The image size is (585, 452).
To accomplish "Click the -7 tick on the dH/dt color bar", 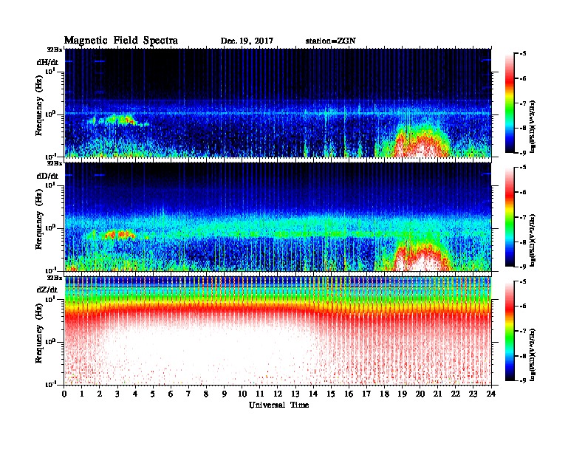I will (523, 103).
